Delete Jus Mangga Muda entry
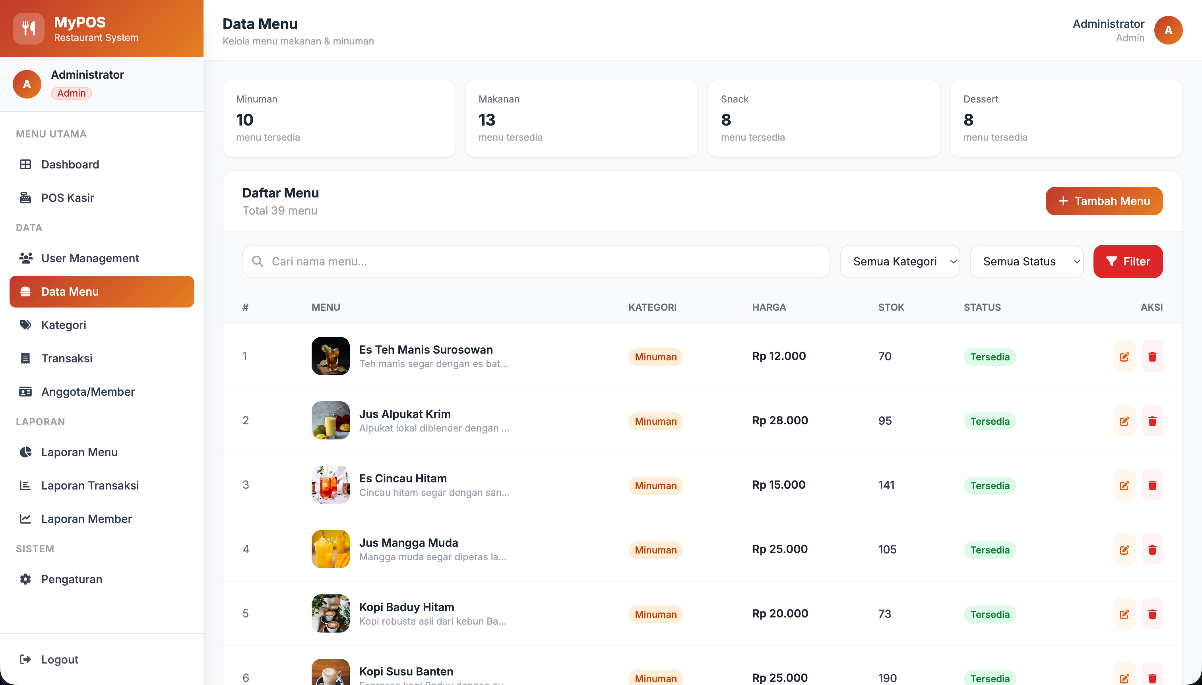This screenshot has width=1202, height=685. point(1152,550)
